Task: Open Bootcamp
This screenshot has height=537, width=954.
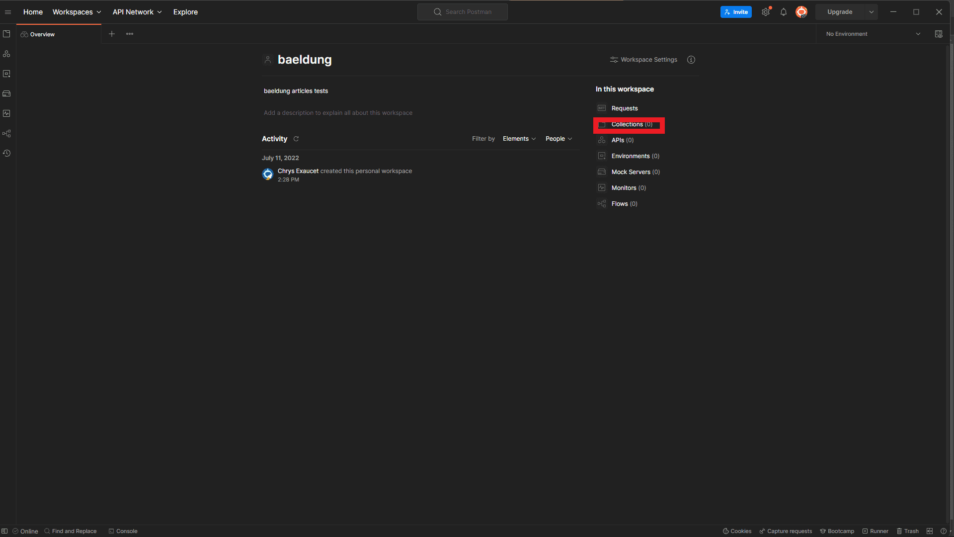Action: [837, 531]
